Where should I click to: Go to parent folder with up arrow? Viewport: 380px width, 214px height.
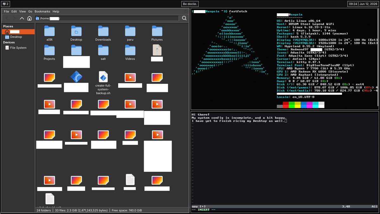22,18
